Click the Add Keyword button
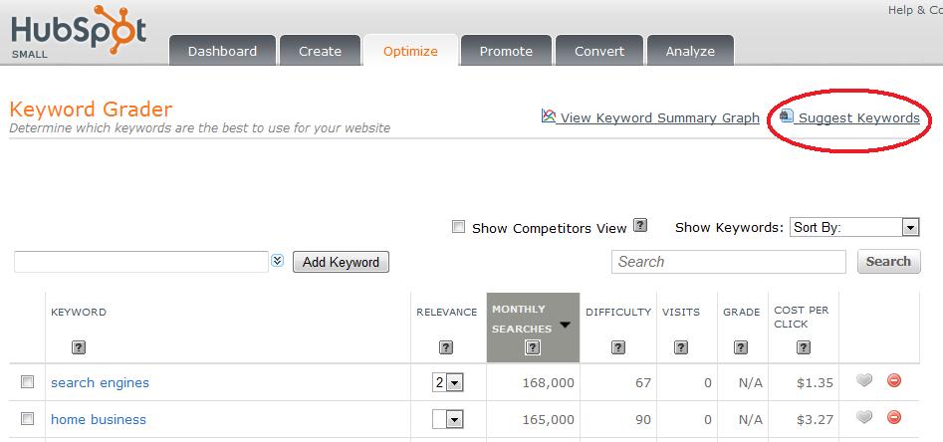 [x=341, y=262]
